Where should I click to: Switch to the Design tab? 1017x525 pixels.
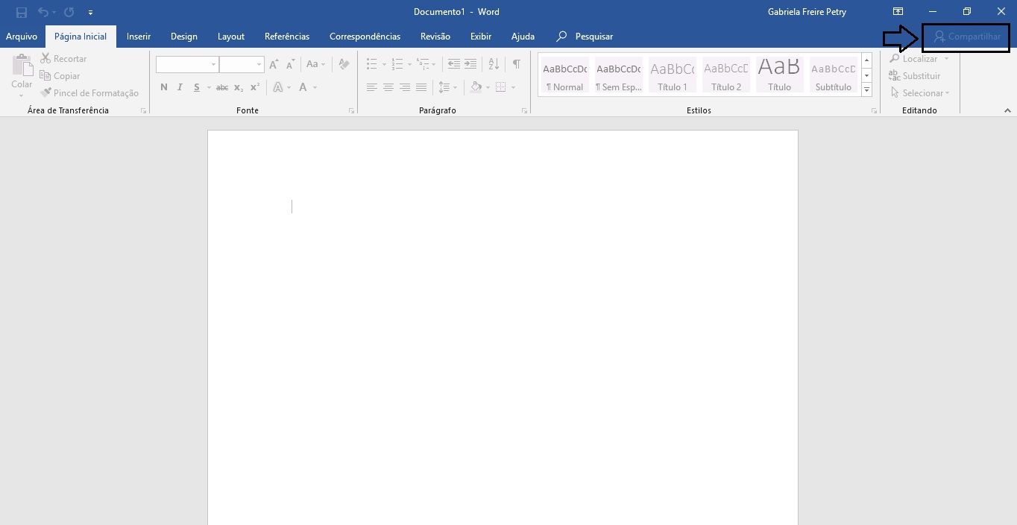[x=184, y=37]
